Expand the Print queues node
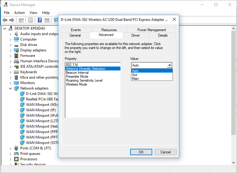Image resolution: width=237 pixels, height=173 pixels. pos(10,154)
